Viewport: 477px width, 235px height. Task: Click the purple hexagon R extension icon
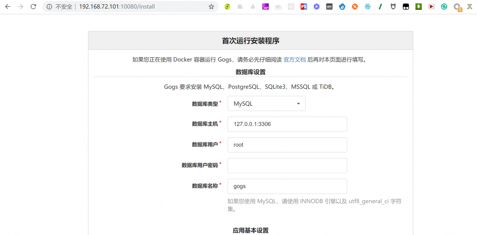(316, 7)
